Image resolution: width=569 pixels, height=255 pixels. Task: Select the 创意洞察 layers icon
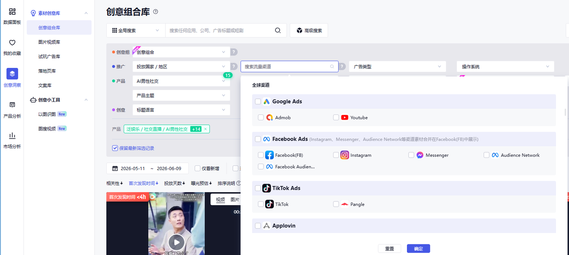click(12, 73)
